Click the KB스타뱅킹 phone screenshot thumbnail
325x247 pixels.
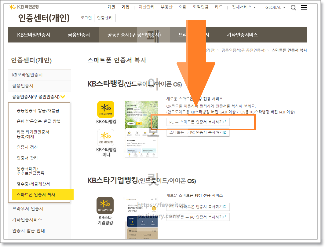coord(141,129)
